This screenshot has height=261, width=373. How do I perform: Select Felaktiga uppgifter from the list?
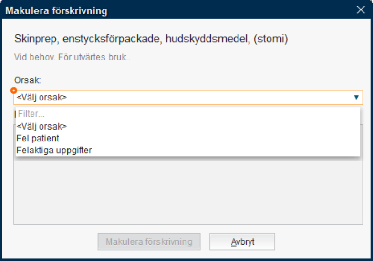tap(54, 151)
